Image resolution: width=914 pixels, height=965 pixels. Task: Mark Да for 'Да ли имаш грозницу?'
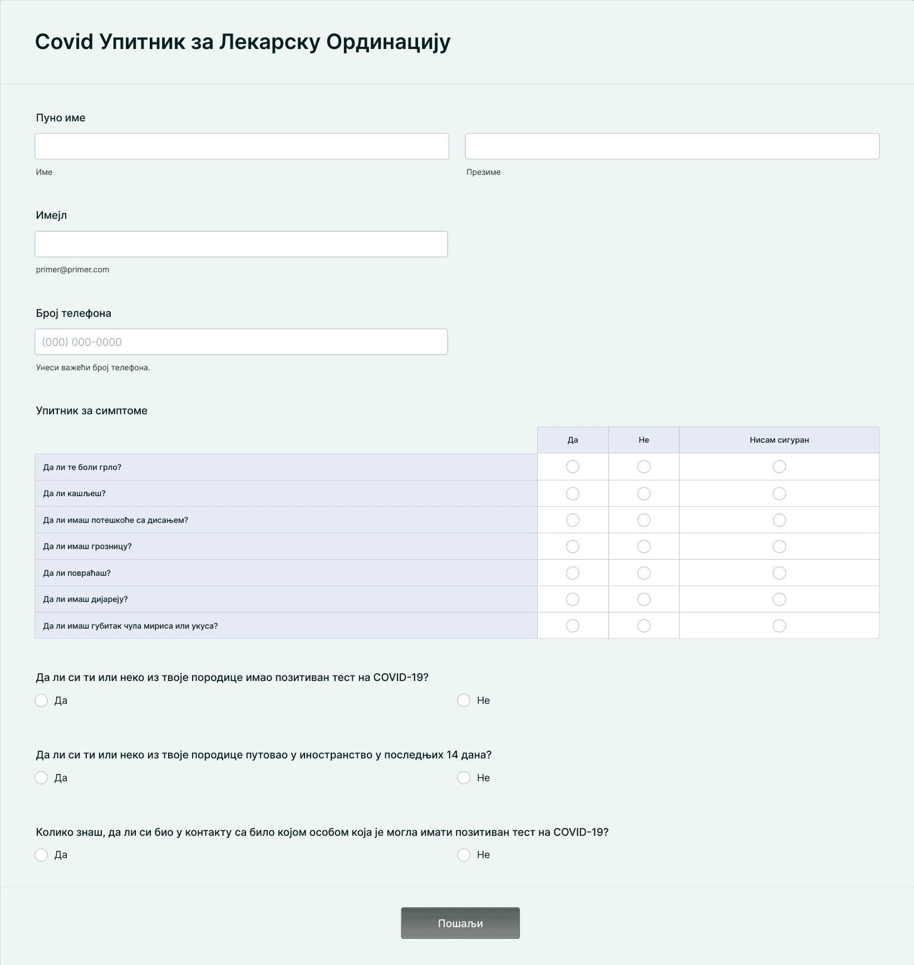coord(572,547)
